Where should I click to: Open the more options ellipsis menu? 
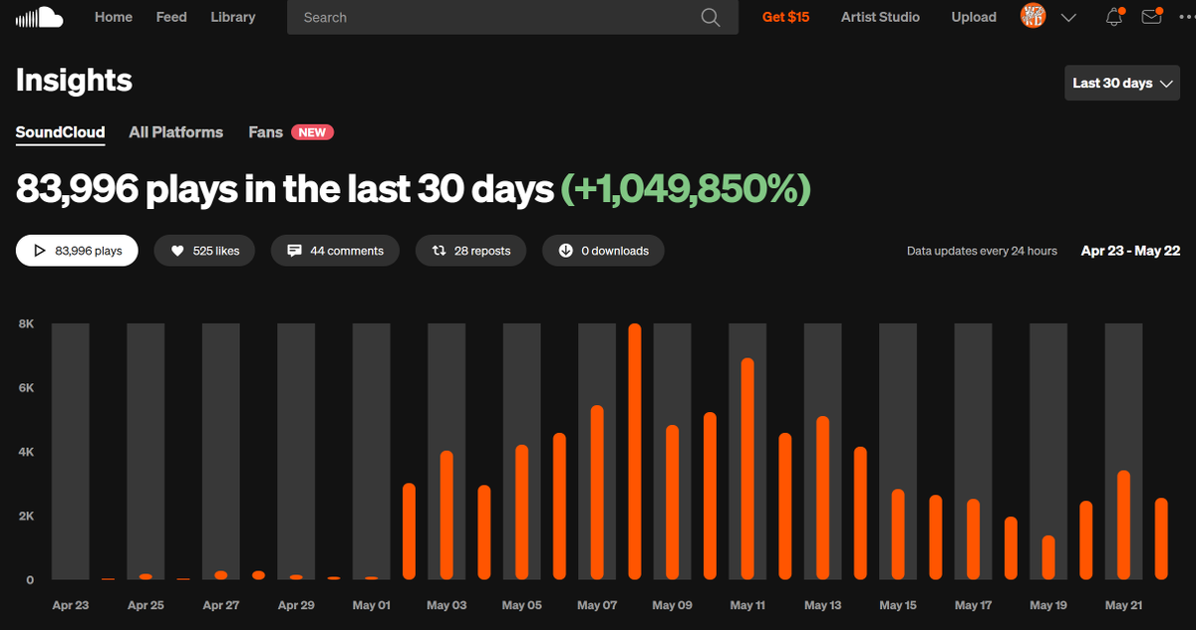[1185, 17]
